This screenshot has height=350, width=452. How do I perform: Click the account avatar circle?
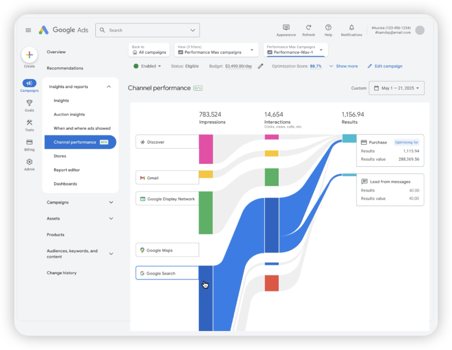click(x=420, y=30)
